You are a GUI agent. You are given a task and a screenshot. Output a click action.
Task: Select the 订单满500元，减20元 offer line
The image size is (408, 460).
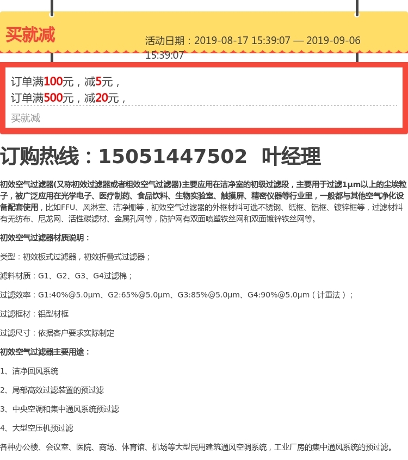coord(68,98)
